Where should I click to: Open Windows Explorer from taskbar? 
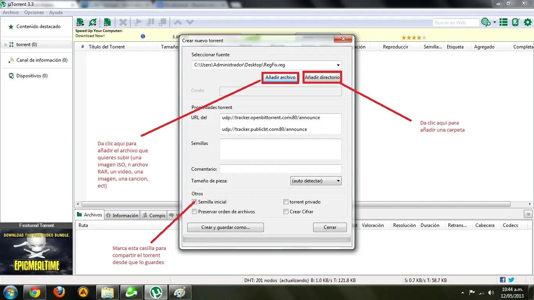click(x=108, y=292)
